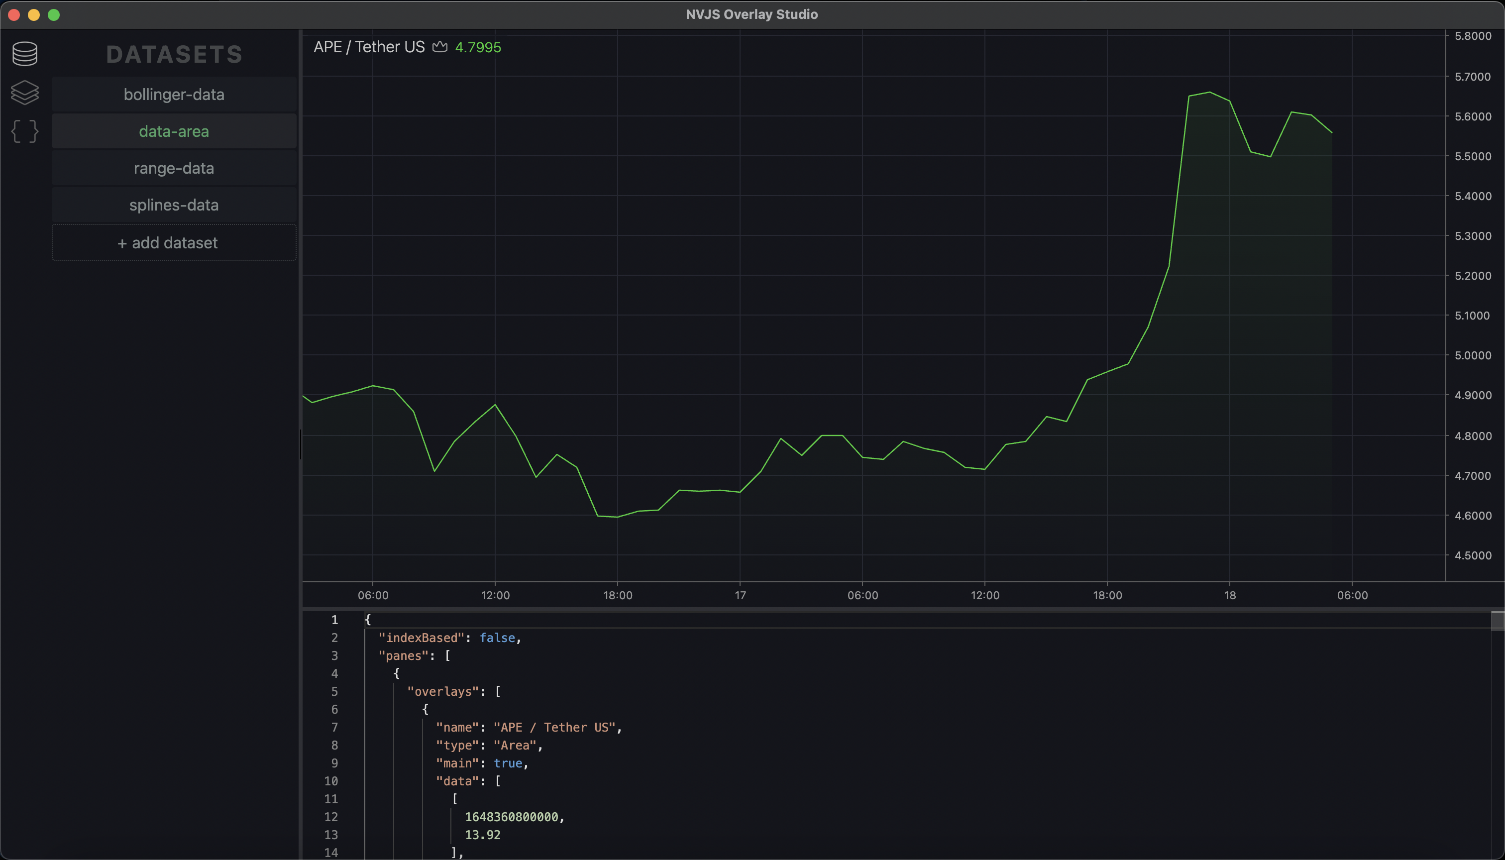The width and height of the screenshot is (1505, 860).
Task: Select the data-area dataset
Action: pyautogui.click(x=174, y=131)
